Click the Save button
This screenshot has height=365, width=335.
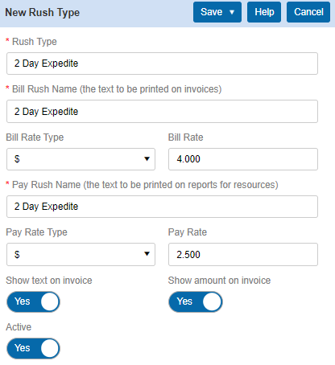pyautogui.click(x=212, y=12)
